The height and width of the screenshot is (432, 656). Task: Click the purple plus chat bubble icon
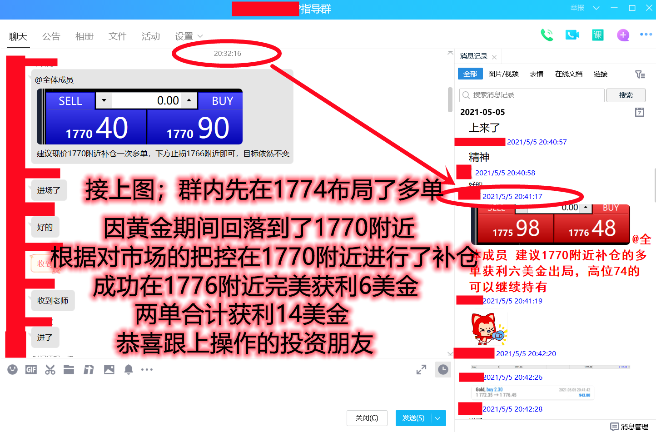(x=623, y=35)
